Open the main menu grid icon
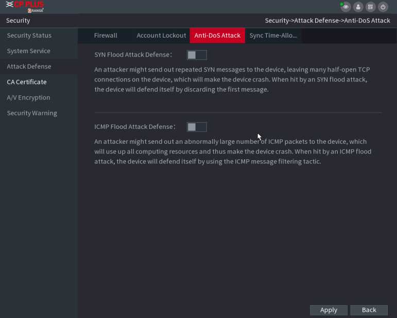The width and height of the screenshot is (397, 318). pyautogui.click(x=371, y=7)
